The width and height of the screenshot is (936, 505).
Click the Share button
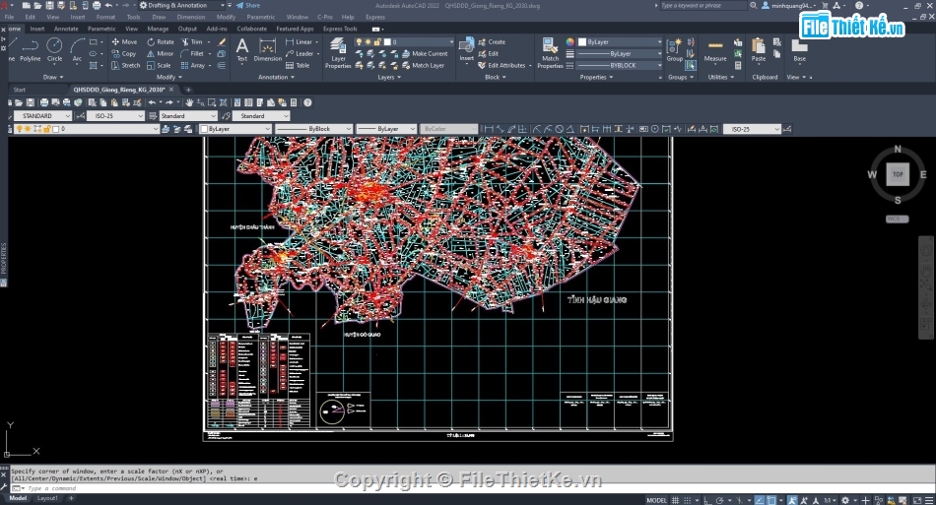pyautogui.click(x=248, y=5)
